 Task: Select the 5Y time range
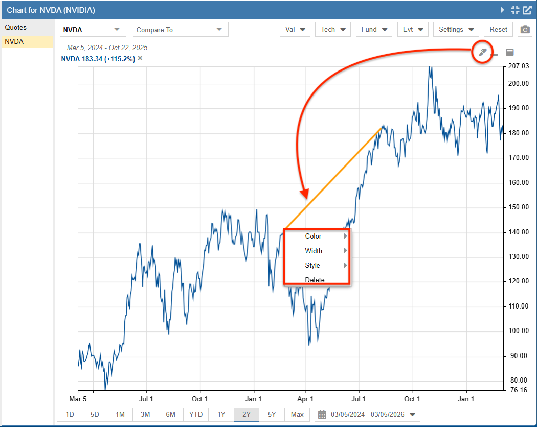[x=272, y=415]
